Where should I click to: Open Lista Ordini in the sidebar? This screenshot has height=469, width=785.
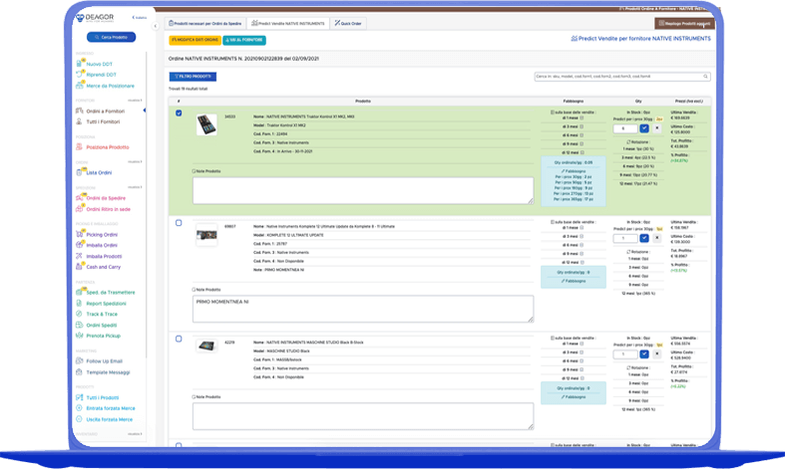pyautogui.click(x=99, y=172)
